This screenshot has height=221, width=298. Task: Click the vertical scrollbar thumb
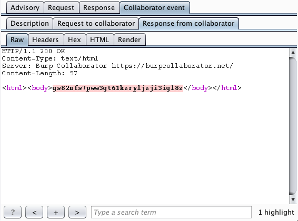(293, 126)
